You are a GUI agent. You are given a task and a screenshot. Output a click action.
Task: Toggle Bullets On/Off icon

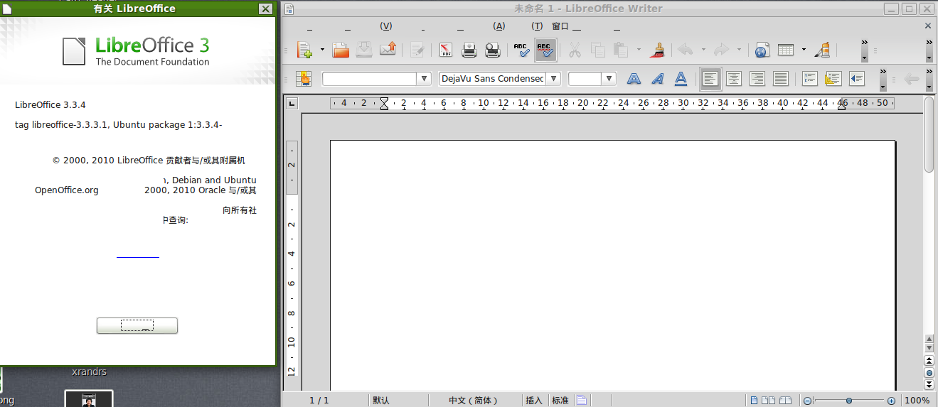coord(833,79)
